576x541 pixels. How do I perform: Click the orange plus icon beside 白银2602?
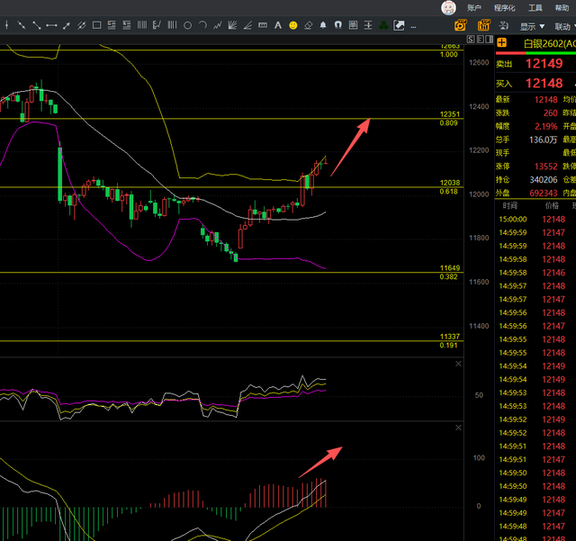(x=501, y=42)
